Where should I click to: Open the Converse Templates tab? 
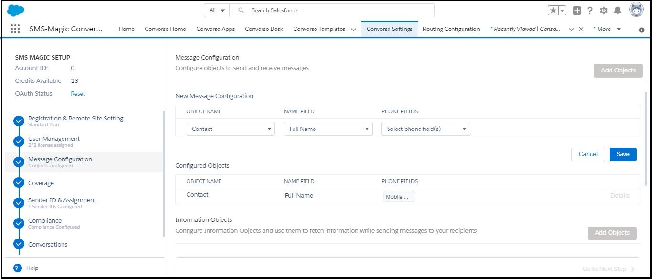[x=319, y=29]
